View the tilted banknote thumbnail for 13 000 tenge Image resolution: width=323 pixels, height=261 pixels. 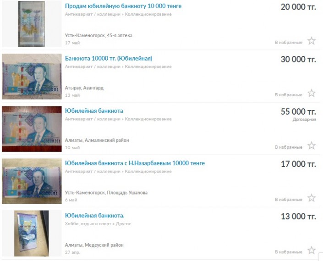[32, 233]
